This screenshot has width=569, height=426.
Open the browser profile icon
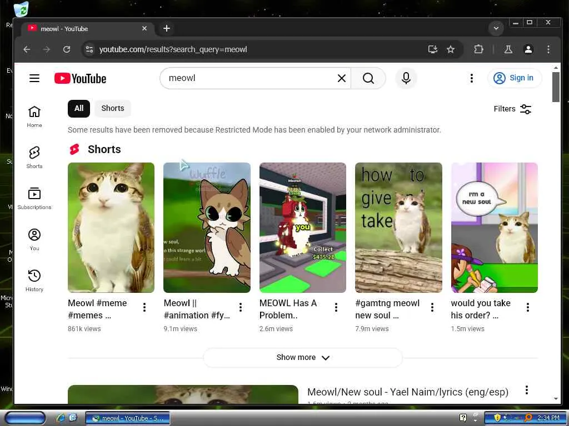[528, 49]
